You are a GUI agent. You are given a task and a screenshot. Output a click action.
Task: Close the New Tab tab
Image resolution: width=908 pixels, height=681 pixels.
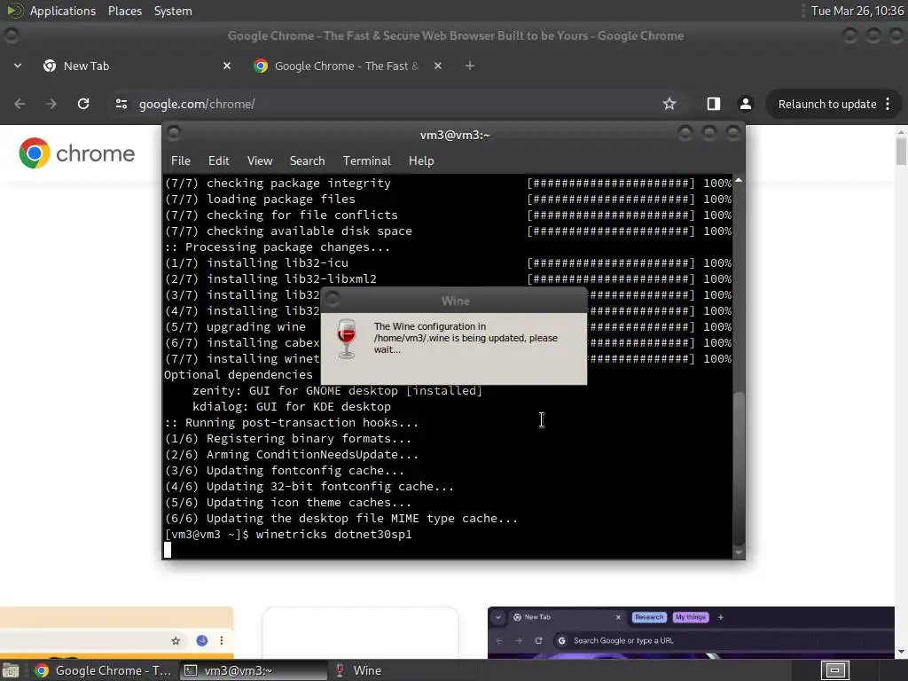(x=227, y=66)
